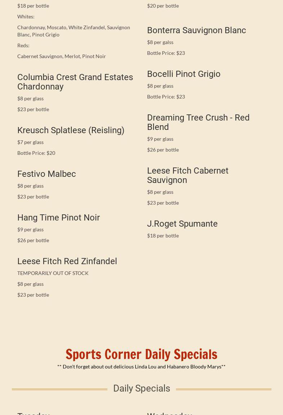Click the Leese Fitch Red Zinfandel heading

(67, 261)
